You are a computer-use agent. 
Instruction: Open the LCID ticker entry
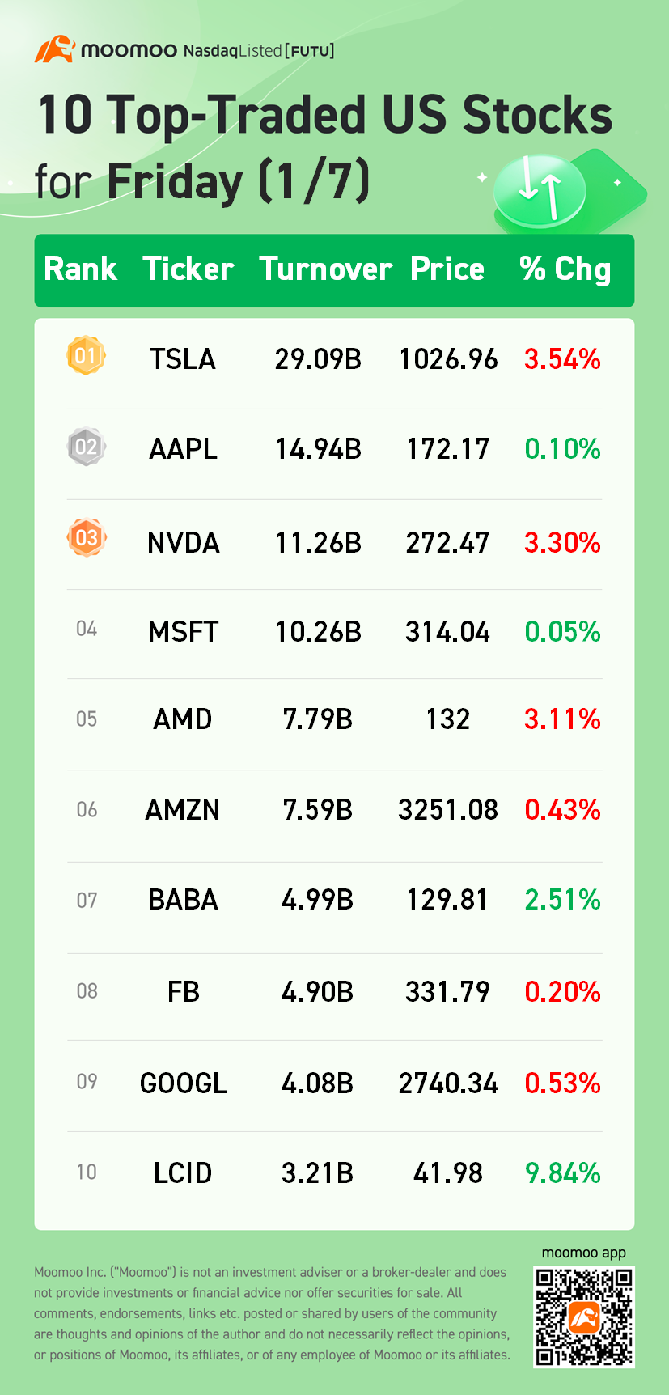183,1172
